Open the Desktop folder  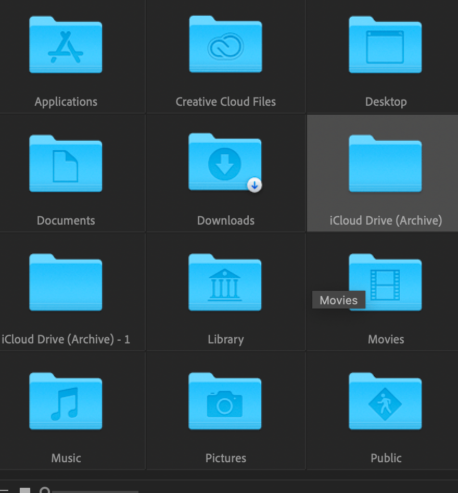(386, 45)
